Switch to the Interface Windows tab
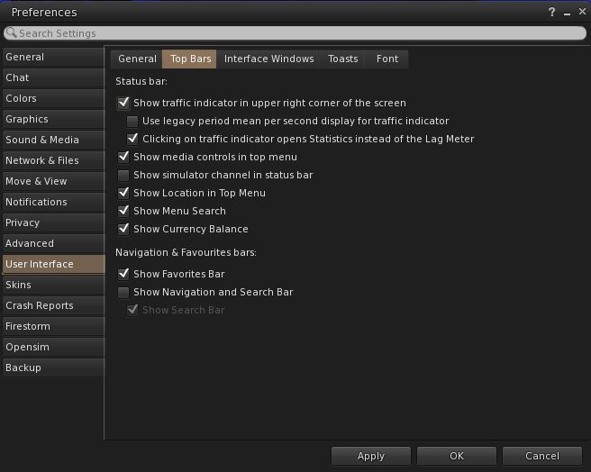Viewport: 591px width, 472px height. pos(268,59)
